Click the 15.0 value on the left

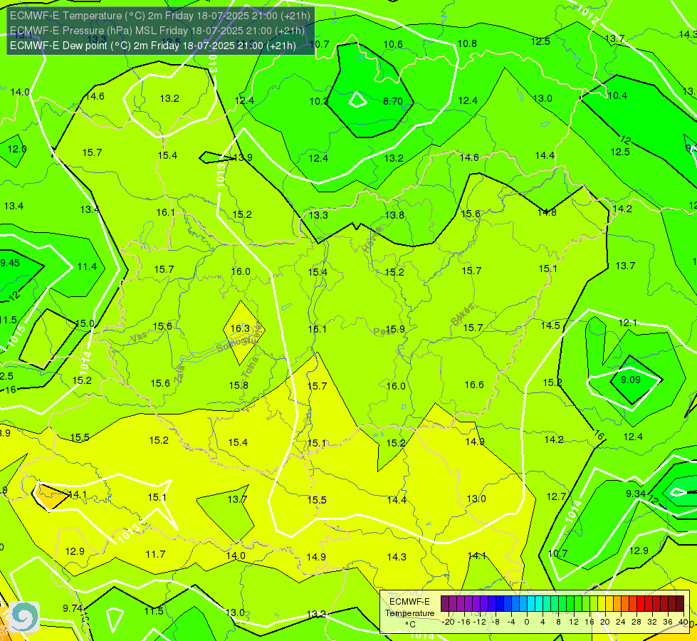point(85,323)
